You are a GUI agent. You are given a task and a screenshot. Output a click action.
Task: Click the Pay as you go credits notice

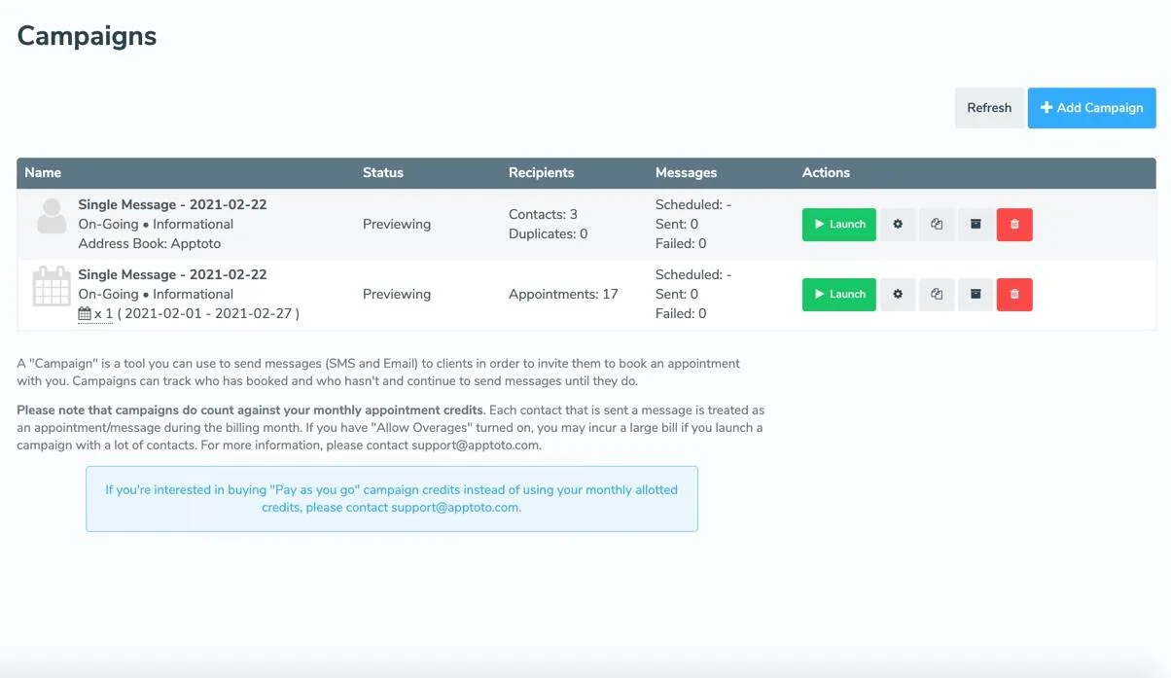pyautogui.click(x=392, y=498)
